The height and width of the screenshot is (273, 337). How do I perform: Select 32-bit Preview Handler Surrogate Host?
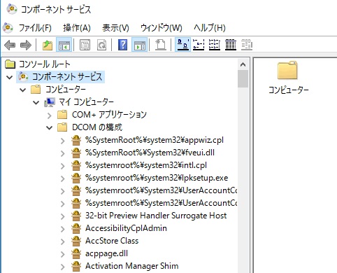point(156,216)
